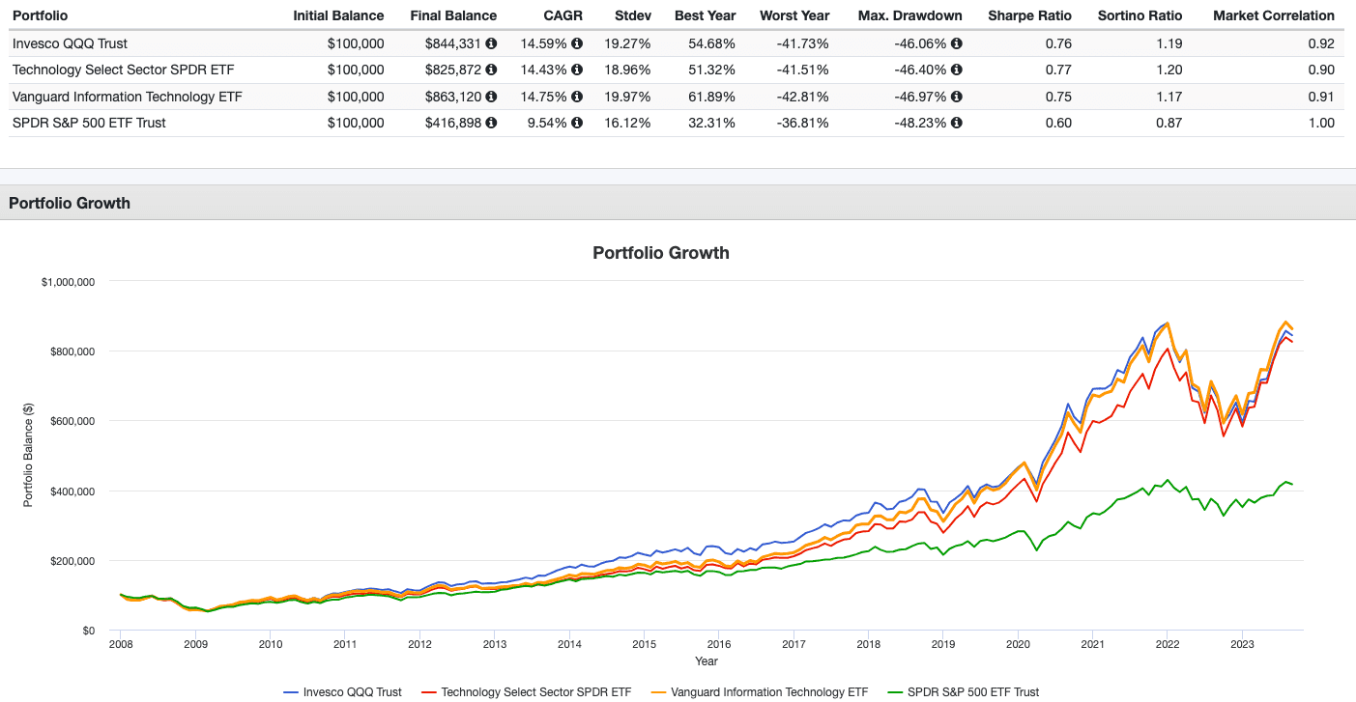Click the 0.60 Sharpe ratio value
The width and height of the screenshot is (1356, 702).
pos(1058,123)
